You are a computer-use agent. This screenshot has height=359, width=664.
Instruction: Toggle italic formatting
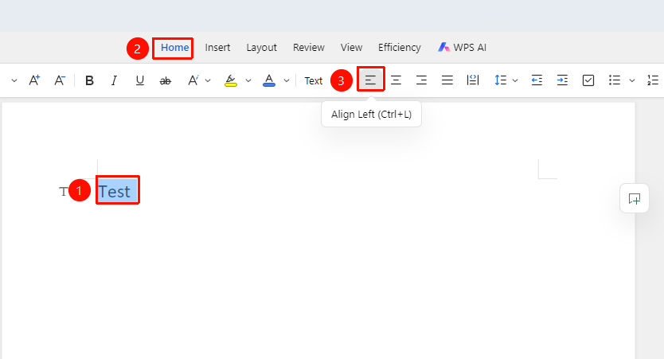(x=114, y=80)
